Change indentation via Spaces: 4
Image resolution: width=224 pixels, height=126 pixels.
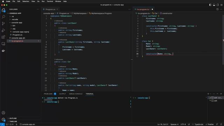[x=174, y=125]
